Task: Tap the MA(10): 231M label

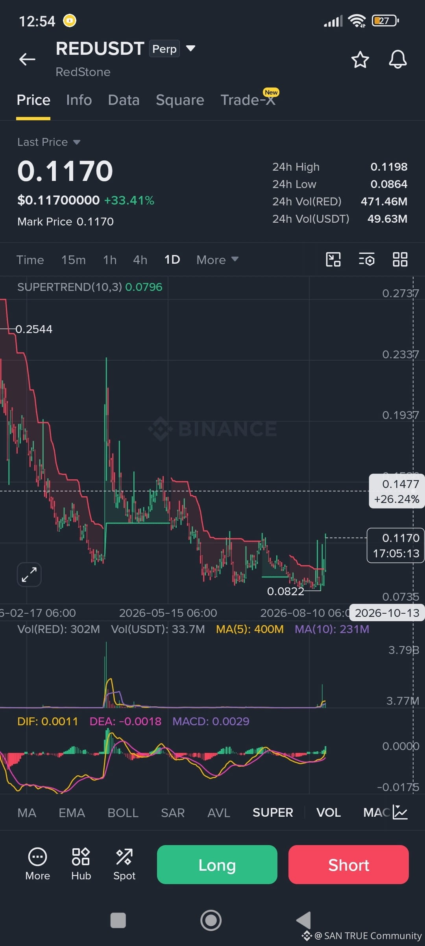Action: point(332,629)
